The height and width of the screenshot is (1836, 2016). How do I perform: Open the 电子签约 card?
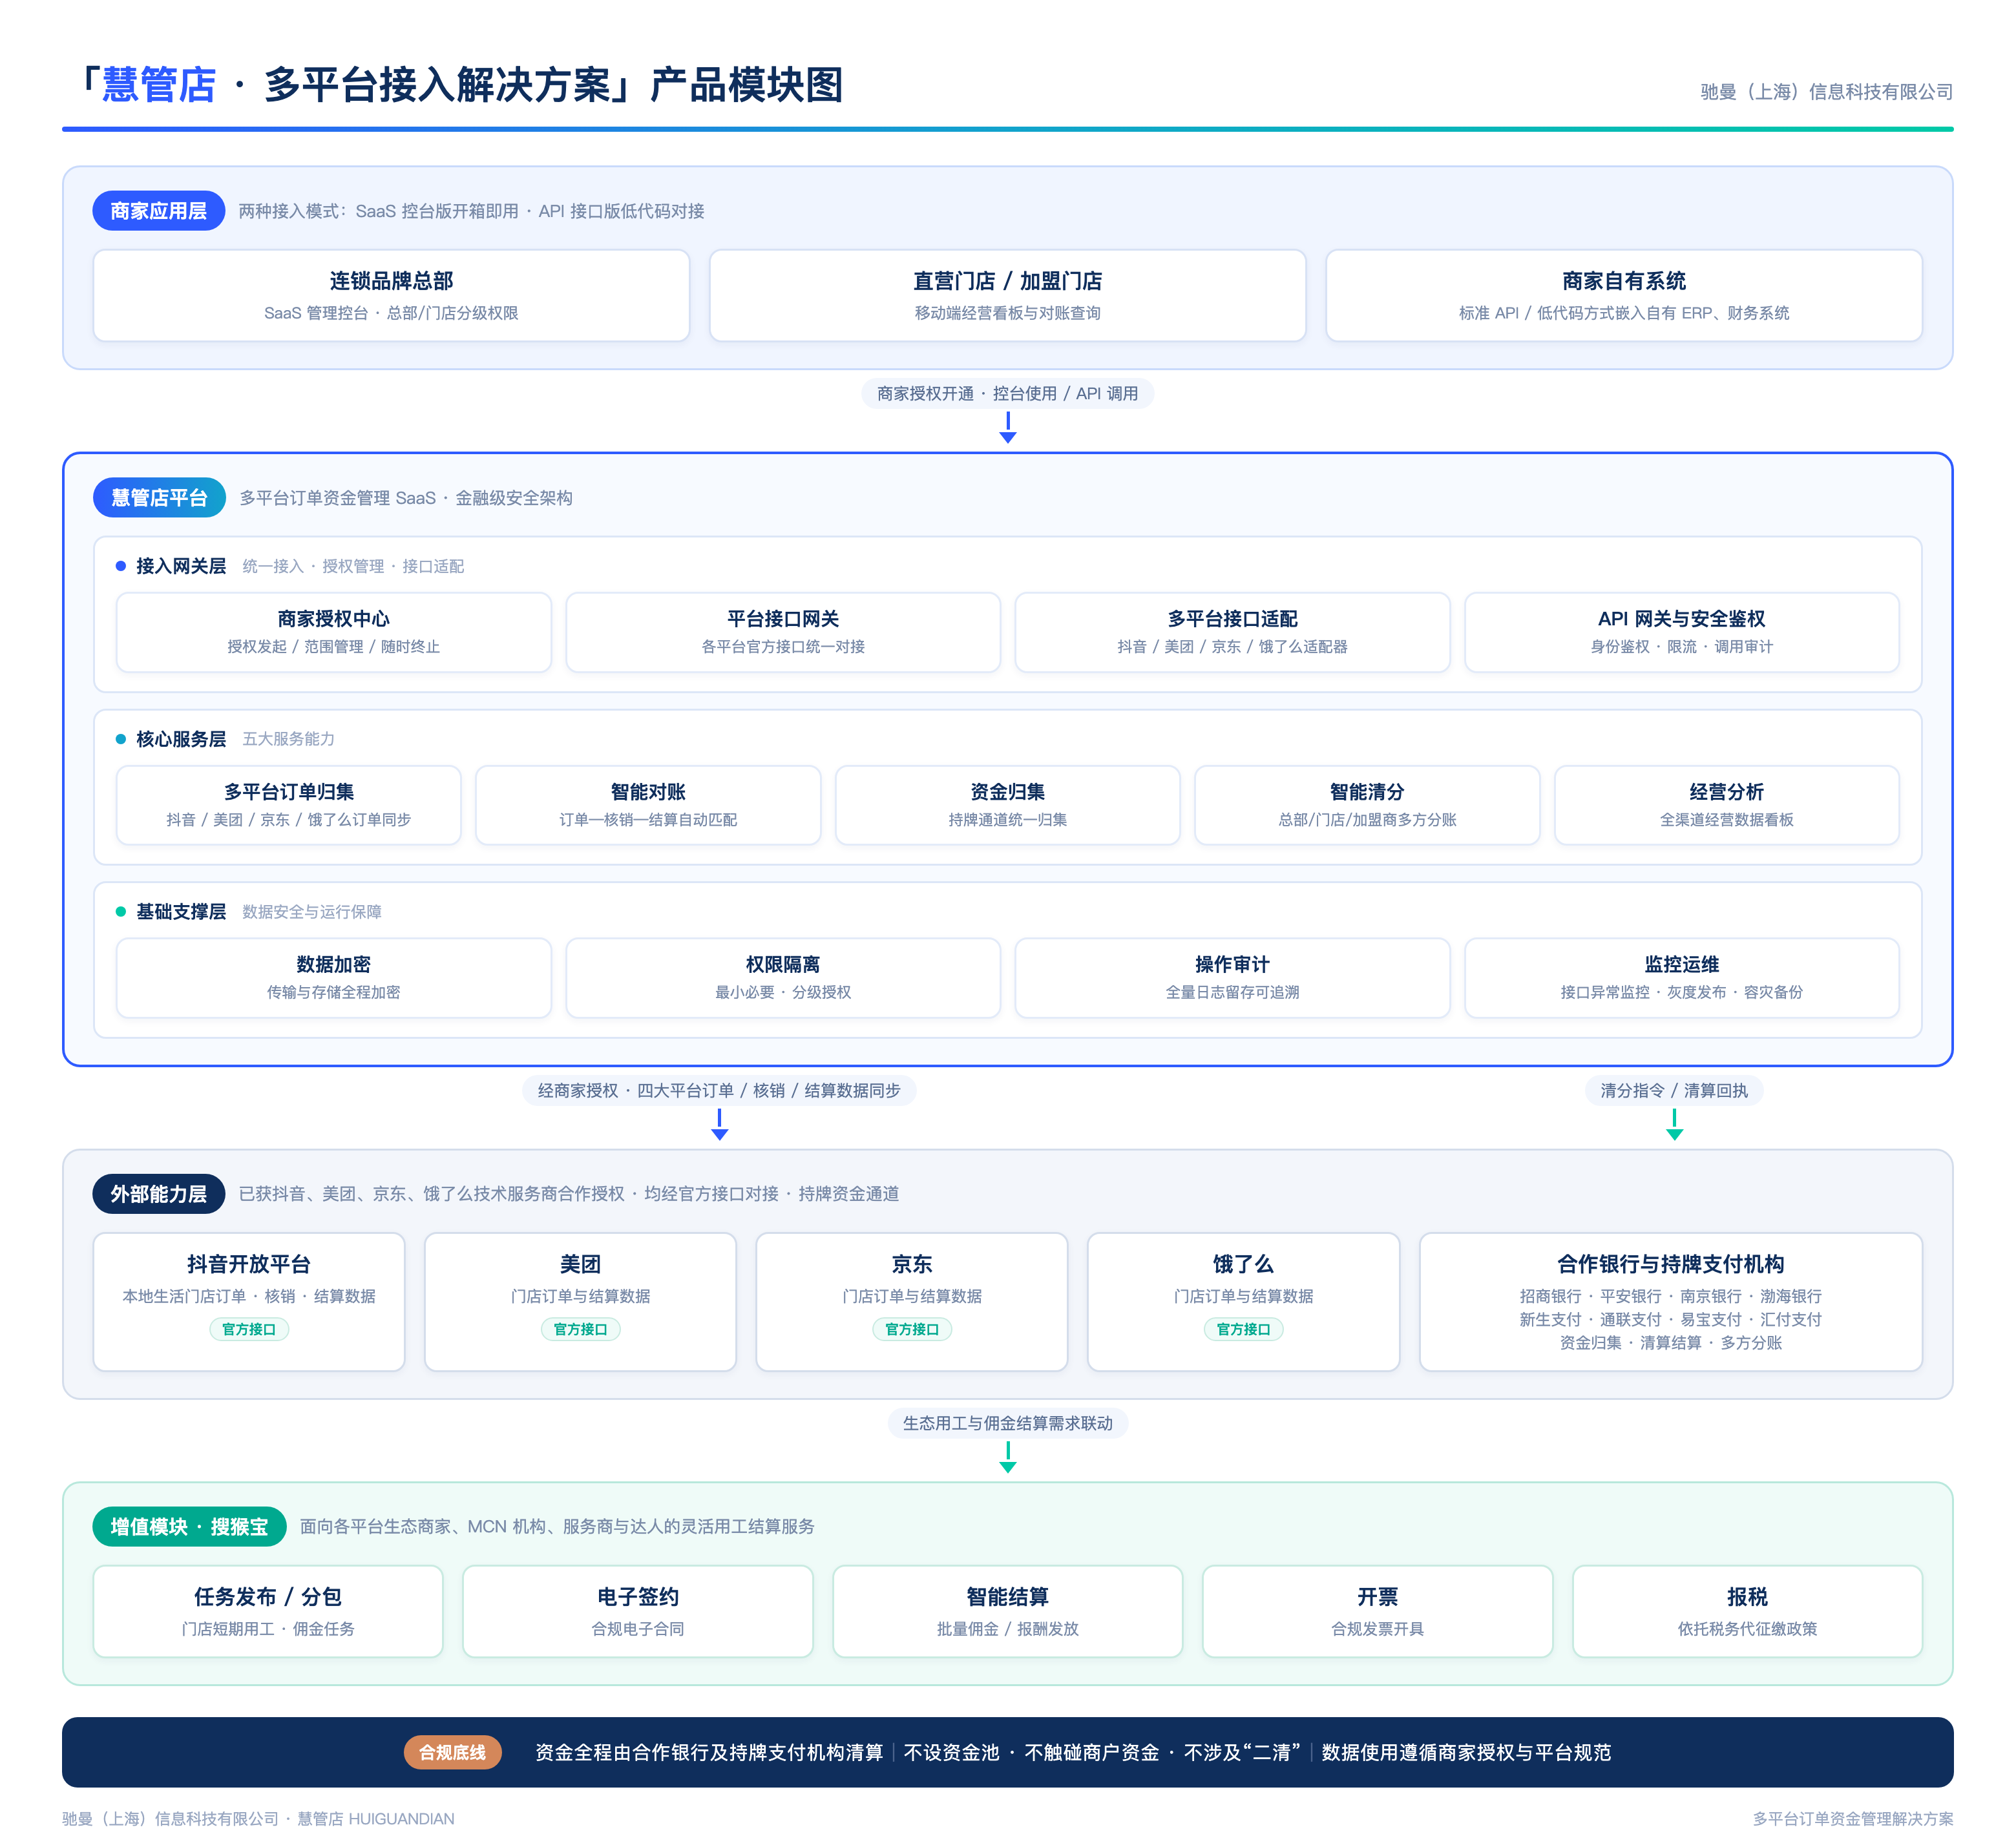point(638,1611)
